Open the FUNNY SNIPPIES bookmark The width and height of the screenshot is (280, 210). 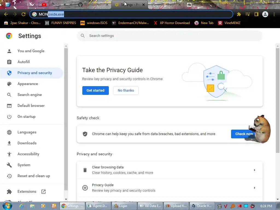coord(60,23)
